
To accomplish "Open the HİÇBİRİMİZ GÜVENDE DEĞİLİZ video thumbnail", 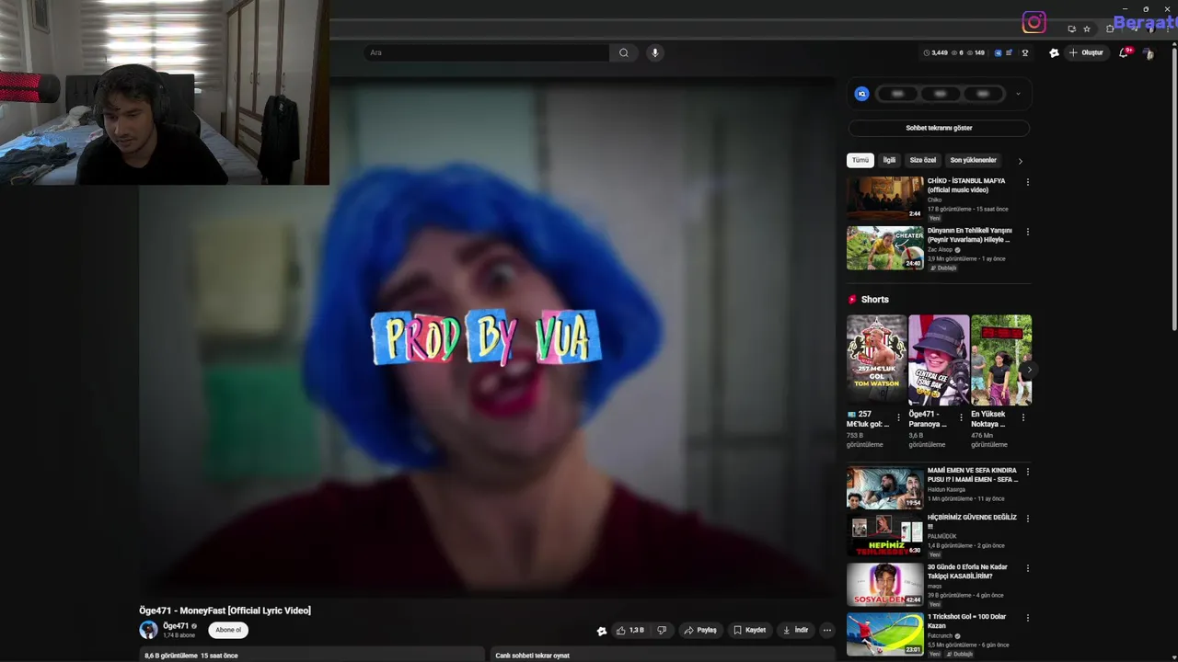I will (885, 534).
